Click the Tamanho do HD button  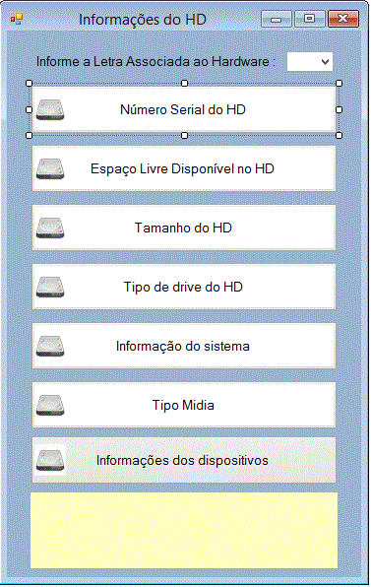point(184,228)
